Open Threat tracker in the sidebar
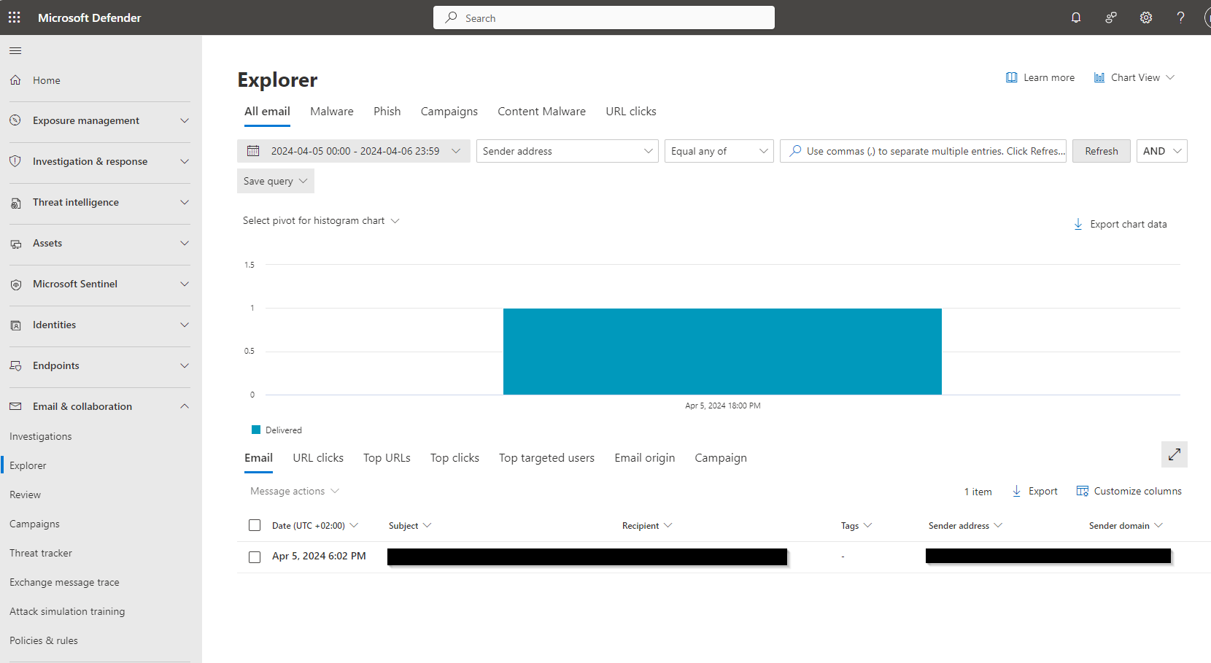Image resolution: width=1211 pixels, height=663 pixels. pyautogui.click(x=41, y=553)
